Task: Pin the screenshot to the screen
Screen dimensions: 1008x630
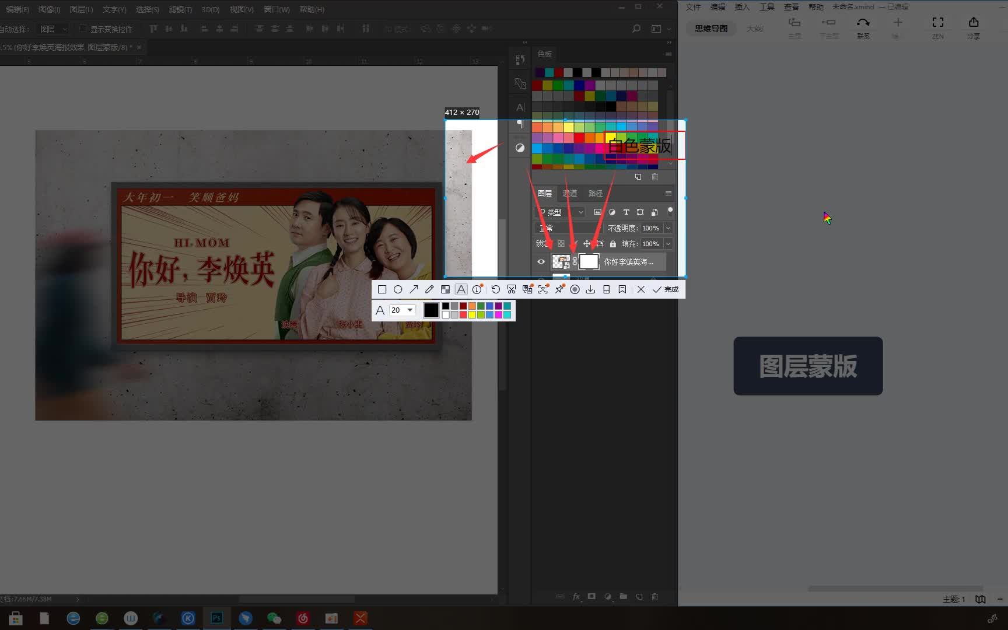Action: click(x=559, y=289)
